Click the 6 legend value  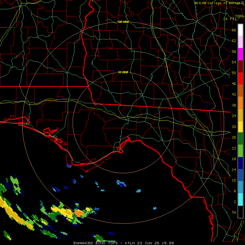coord(235,191)
